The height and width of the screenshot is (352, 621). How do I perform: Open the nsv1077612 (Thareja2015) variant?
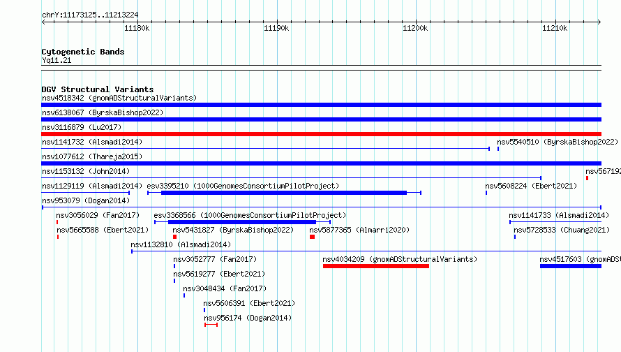[92, 156]
